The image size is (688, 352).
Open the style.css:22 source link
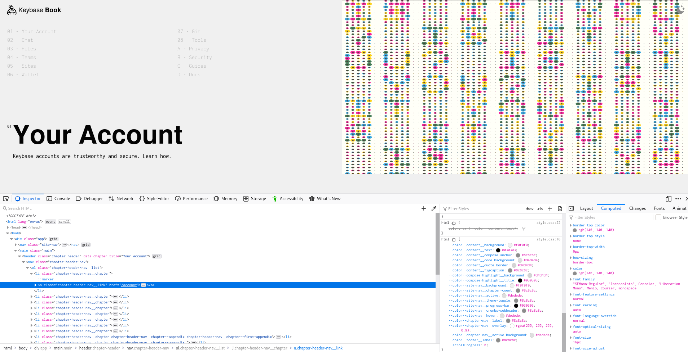548,223
